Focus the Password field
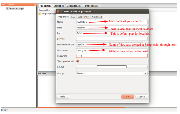Screen dimensions: 180x114 pyautogui.click(x=112, y=56)
